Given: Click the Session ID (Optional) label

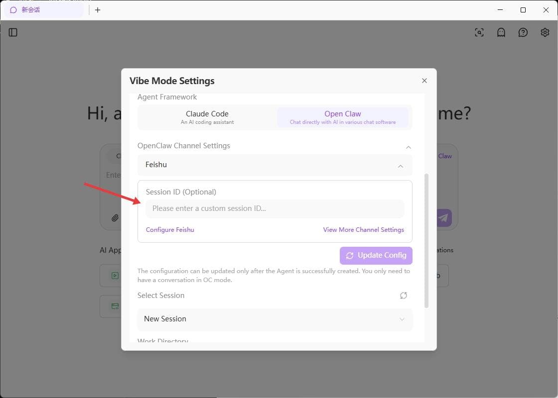Looking at the screenshot, I should (181, 192).
